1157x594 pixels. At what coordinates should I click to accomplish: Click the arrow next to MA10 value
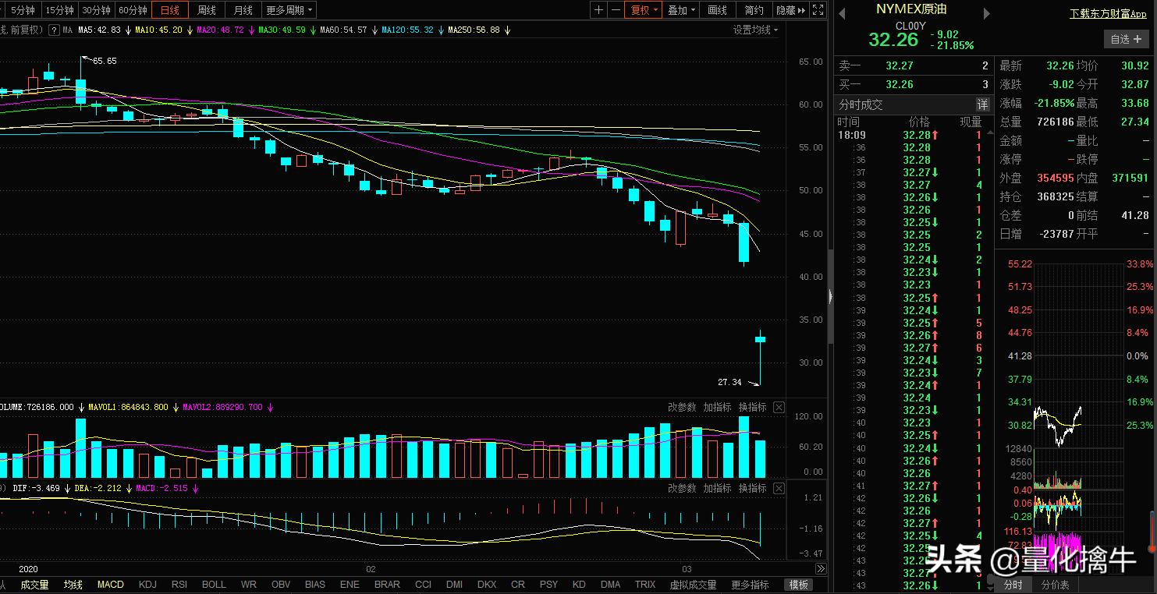pos(189,30)
